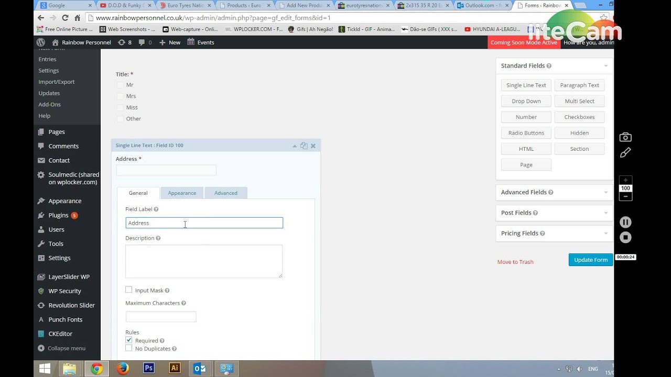The width and height of the screenshot is (671, 377).
Task: Open Outlook from the taskbar
Action: [x=200, y=369]
